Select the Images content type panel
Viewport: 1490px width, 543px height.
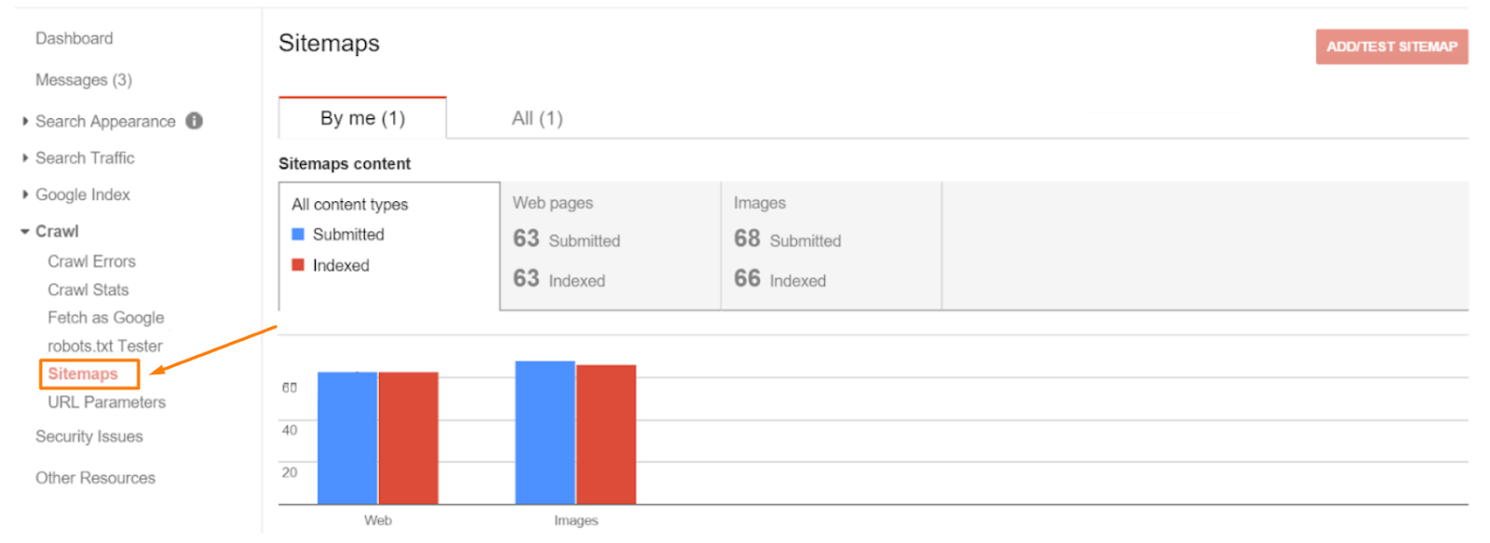pyautogui.click(x=832, y=246)
